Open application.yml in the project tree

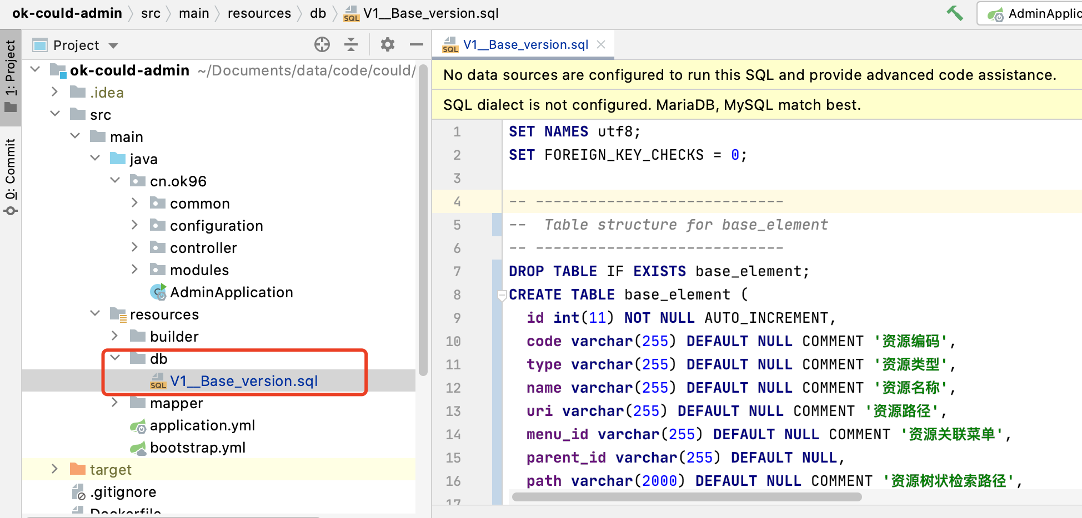pos(202,425)
